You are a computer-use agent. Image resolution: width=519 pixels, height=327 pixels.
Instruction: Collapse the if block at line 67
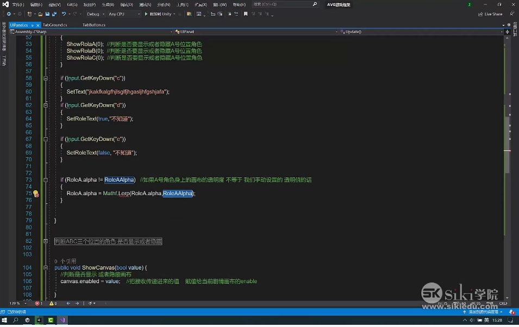[46, 139]
